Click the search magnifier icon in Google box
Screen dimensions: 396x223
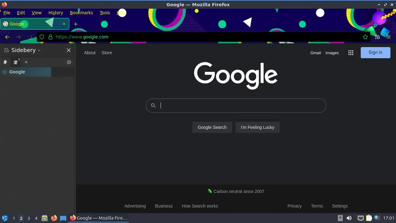pyautogui.click(x=153, y=106)
